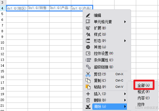
Task: Expand 清除 submenu arrow
Action: click(x=125, y=106)
